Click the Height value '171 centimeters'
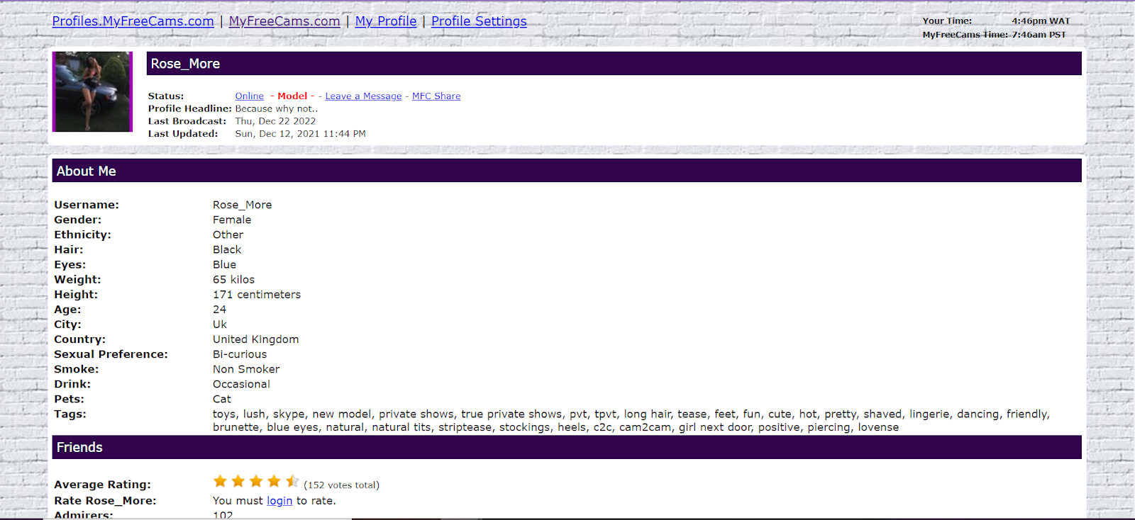 coord(257,295)
